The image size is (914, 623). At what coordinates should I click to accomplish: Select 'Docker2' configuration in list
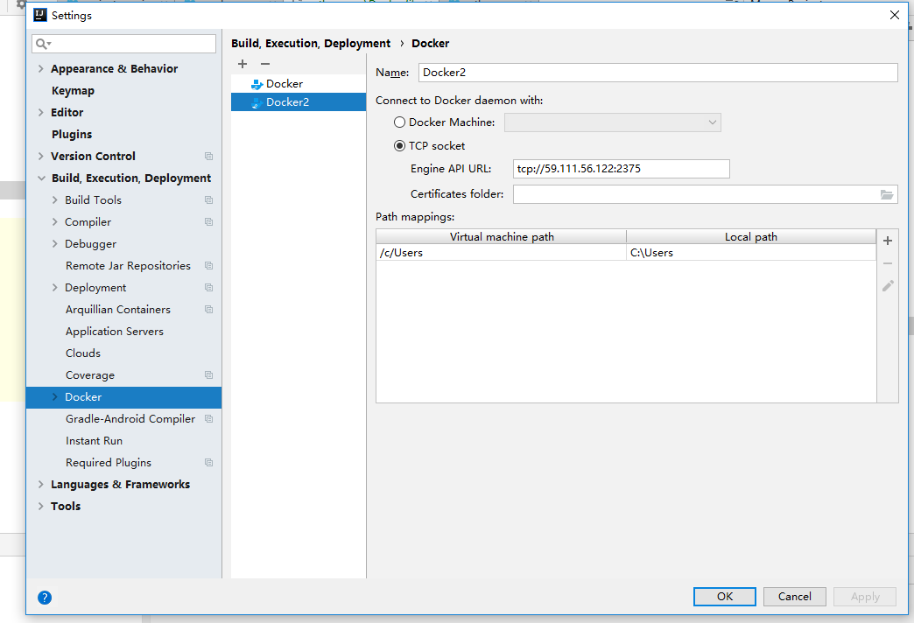pos(299,102)
